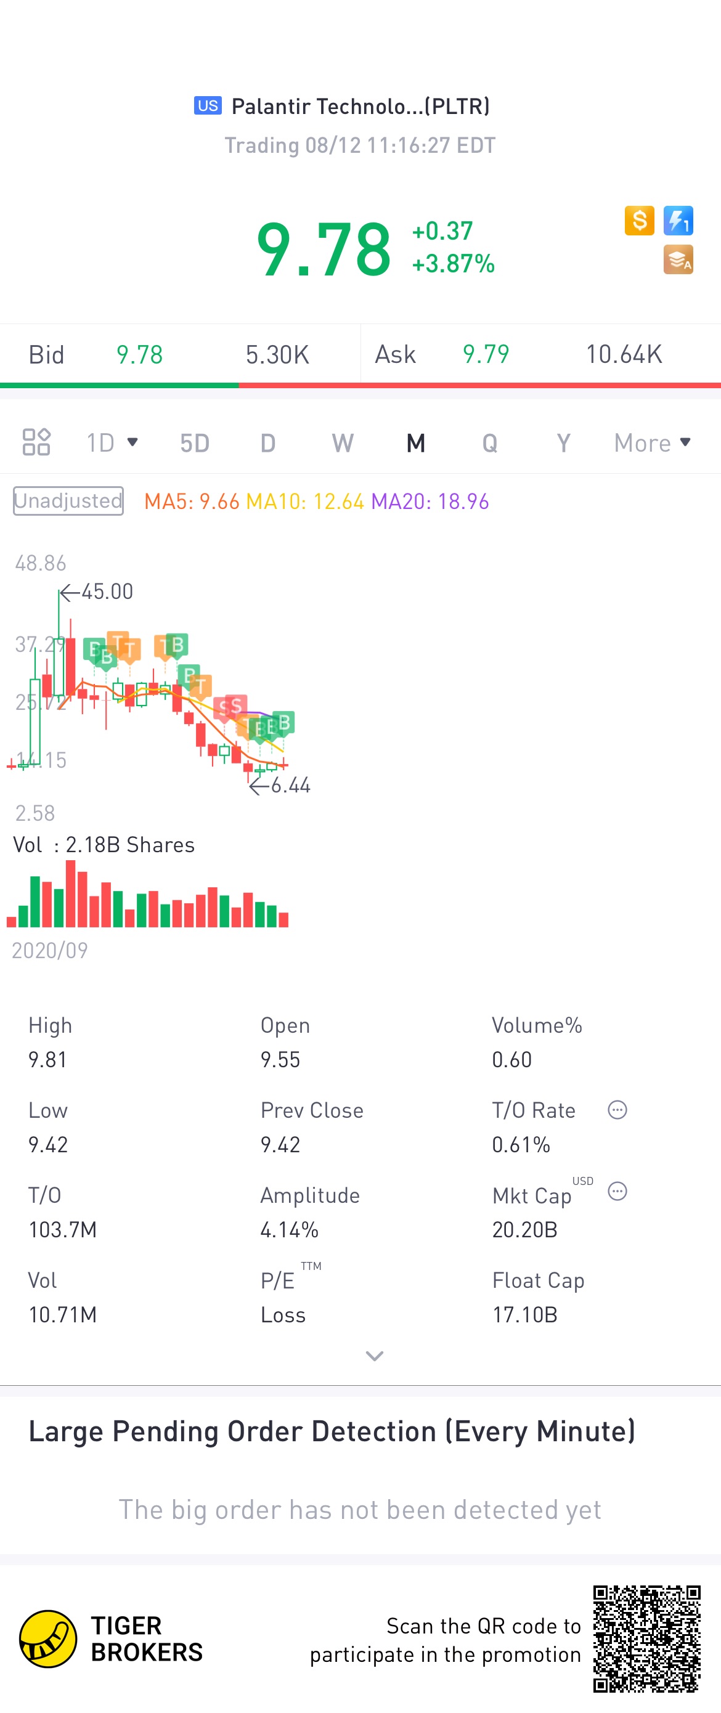This screenshot has width=721, height=1713.
Task: Tap the orange dollar sign icon
Action: pos(639,221)
